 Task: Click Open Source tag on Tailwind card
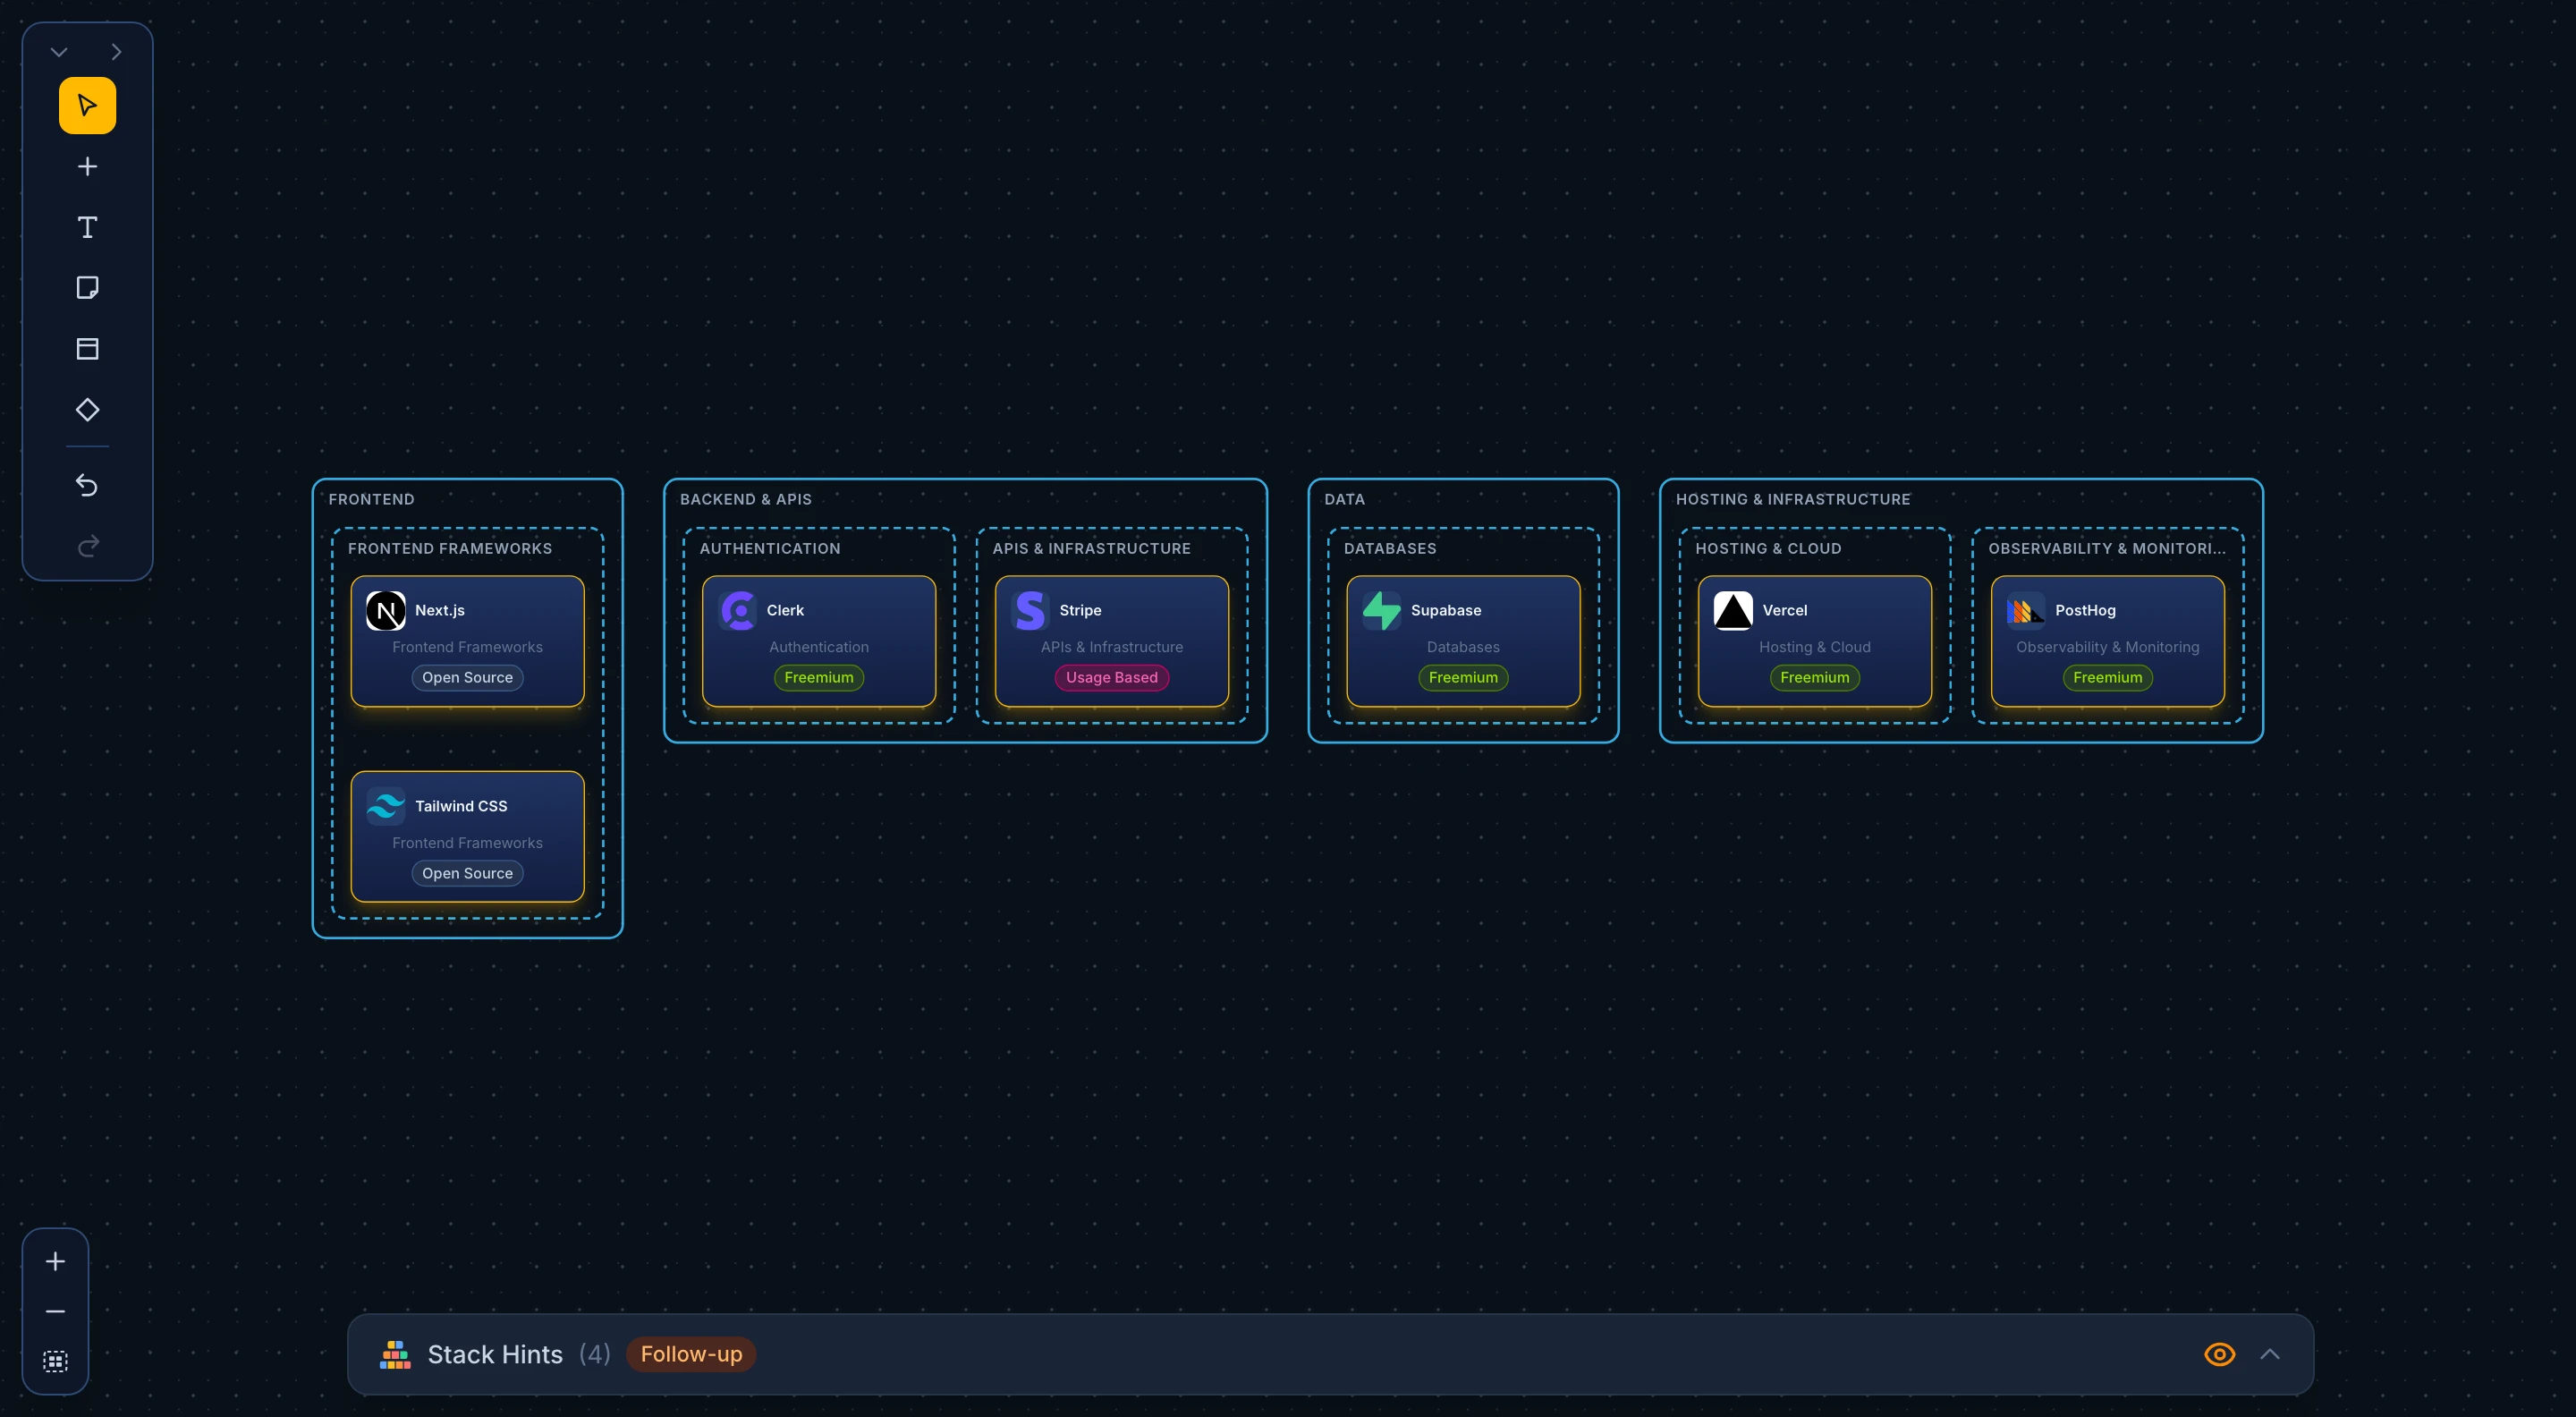point(467,873)
